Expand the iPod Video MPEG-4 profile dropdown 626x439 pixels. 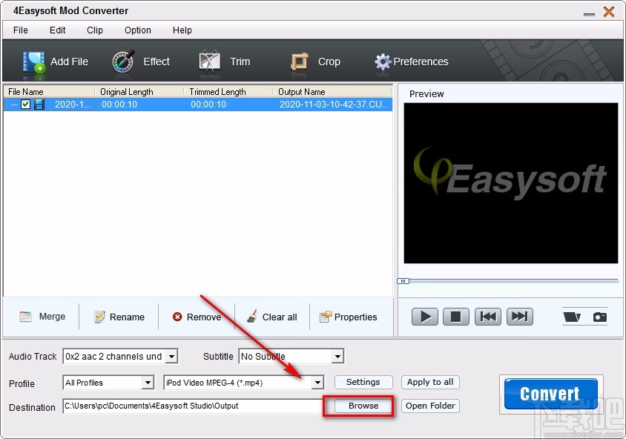(x=317, y=383)
